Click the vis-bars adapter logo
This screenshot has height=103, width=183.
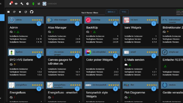(126, 20)
